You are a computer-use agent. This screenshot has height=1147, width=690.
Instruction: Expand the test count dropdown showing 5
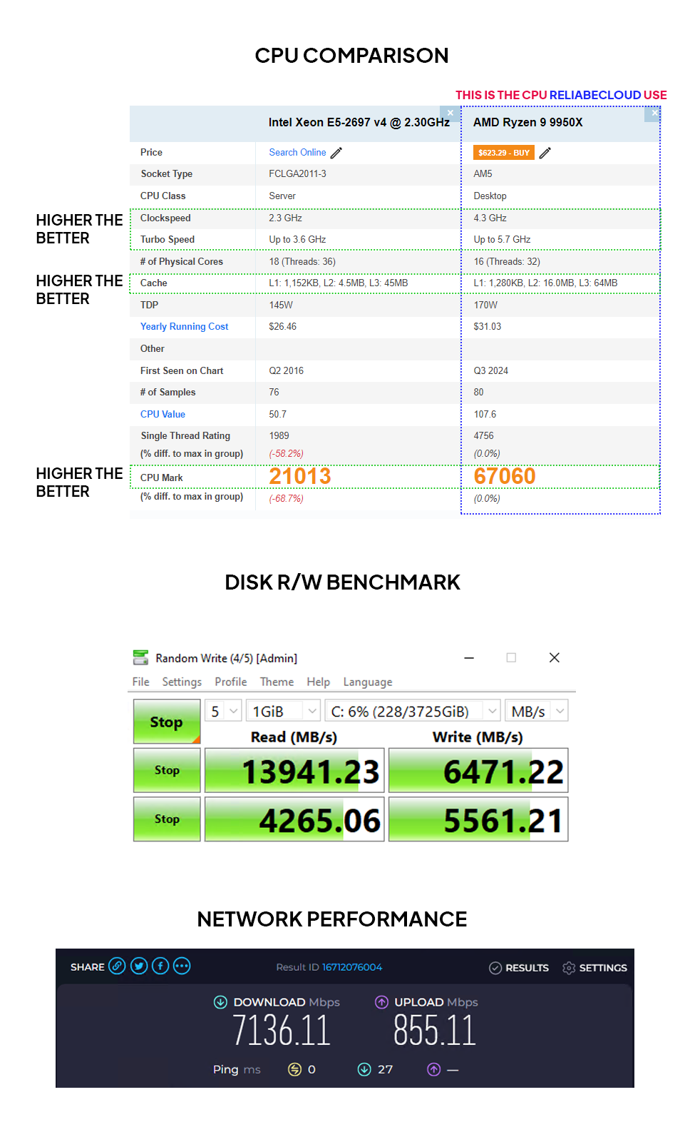[x=224, y=711]
